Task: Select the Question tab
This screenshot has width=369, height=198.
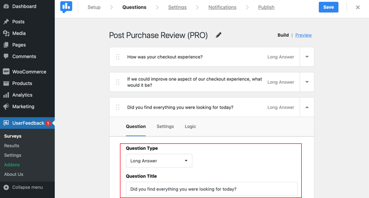Action: [x=136, y=127]
